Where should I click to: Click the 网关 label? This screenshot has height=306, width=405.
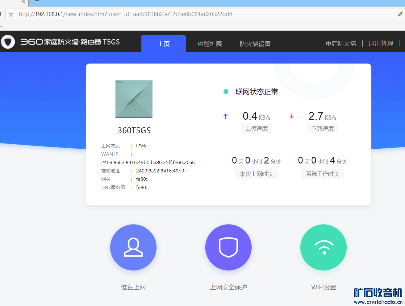coord(106,179)
